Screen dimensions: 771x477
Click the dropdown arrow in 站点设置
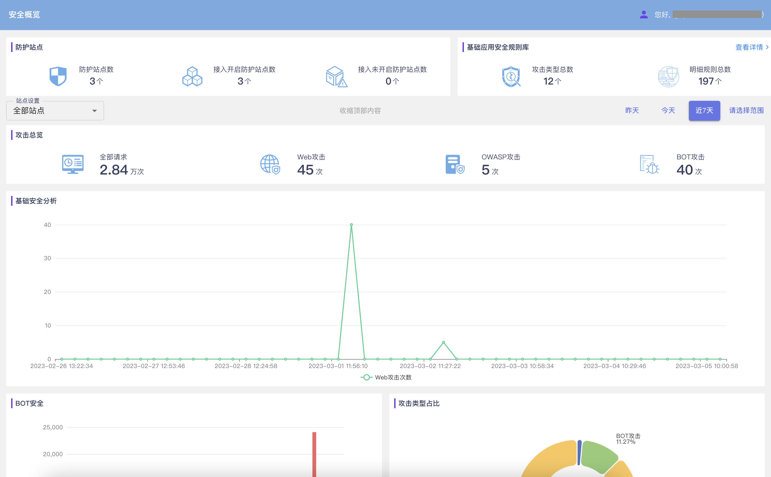[x=94, y=111]
